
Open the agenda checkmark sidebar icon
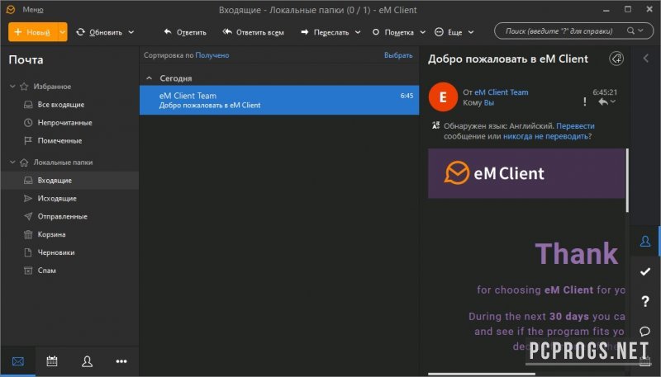645,271
